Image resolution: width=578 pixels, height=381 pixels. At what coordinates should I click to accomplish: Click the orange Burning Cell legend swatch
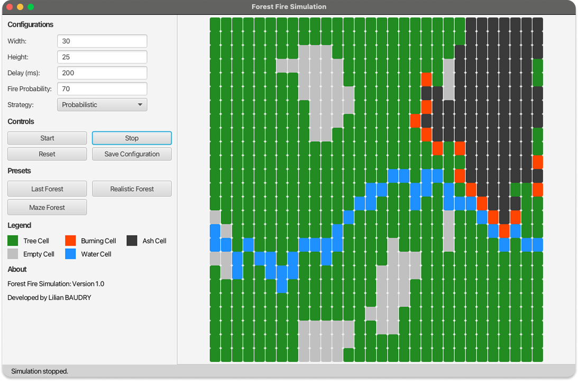tap(70, 241)
